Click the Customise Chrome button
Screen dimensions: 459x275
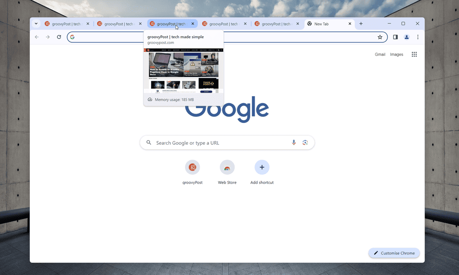394,253
